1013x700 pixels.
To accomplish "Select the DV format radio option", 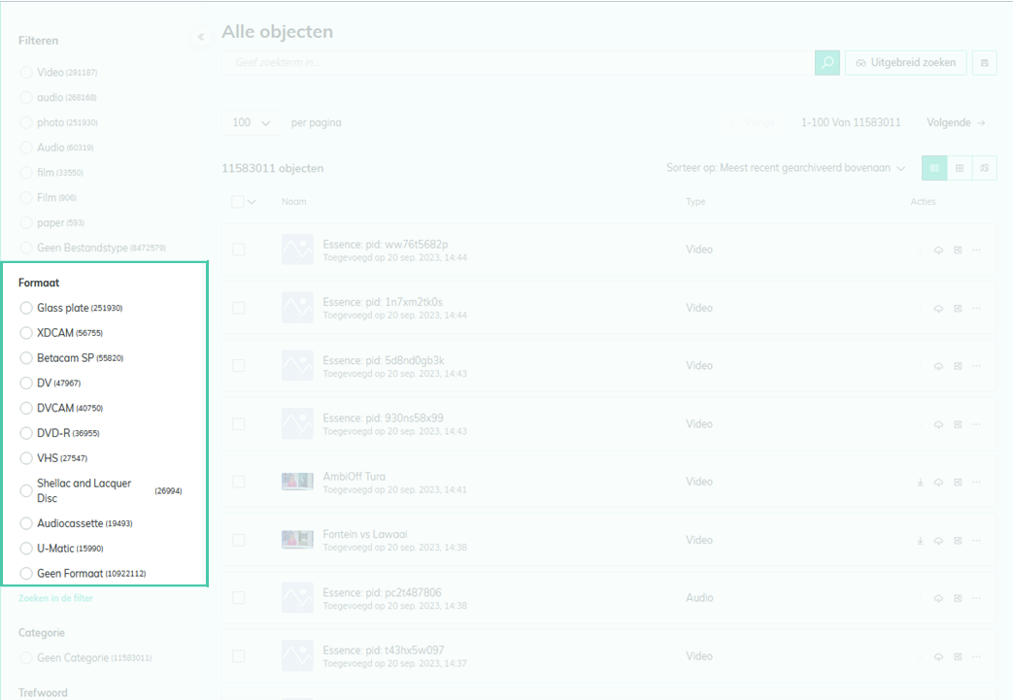I will (26, 383).
